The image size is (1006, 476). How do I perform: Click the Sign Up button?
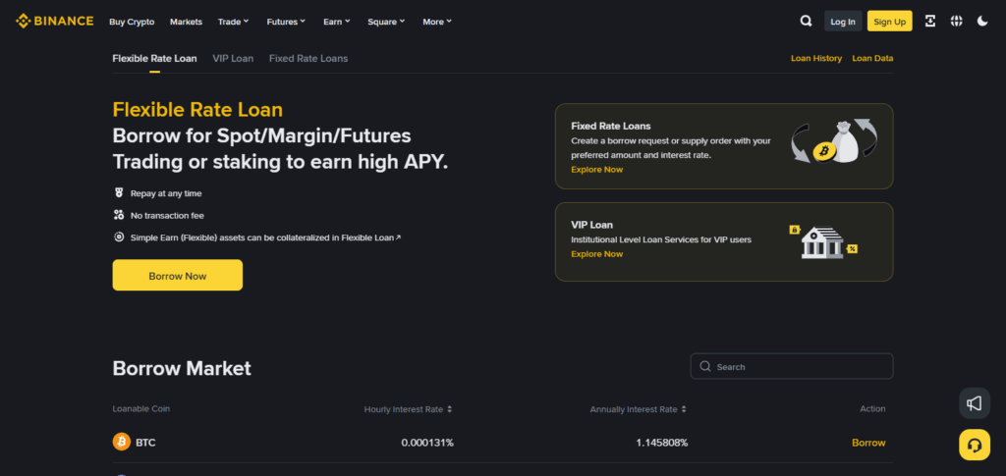(889, 22)
